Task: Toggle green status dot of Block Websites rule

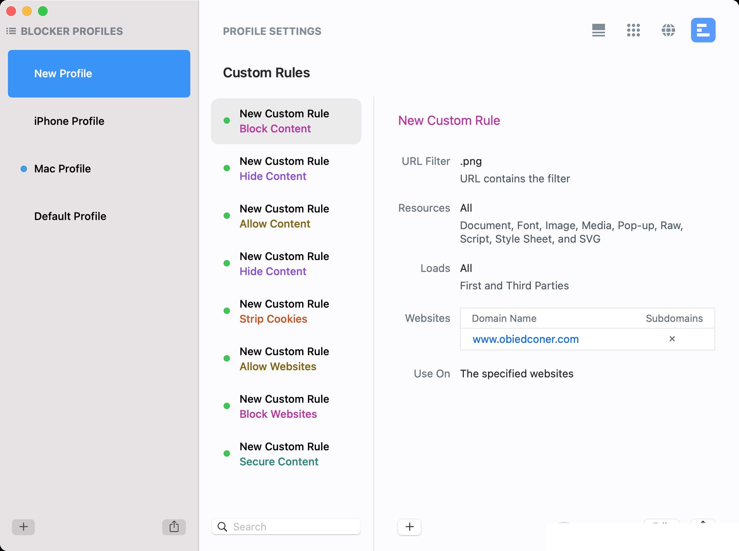Action: click(227, 406)
